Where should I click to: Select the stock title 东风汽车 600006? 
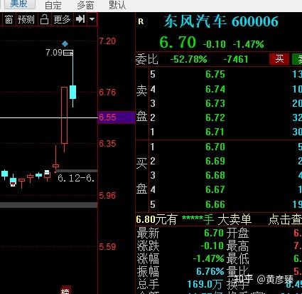click(221, 21)
